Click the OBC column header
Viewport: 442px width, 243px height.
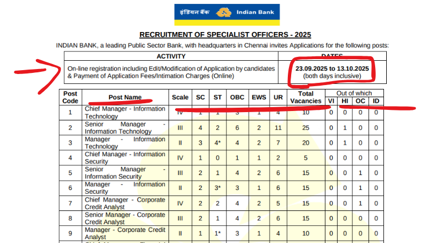[x=237, y=97]
